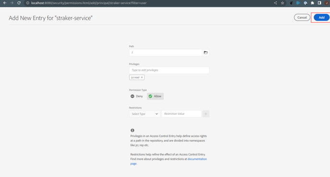Select the Allow permission type

155,96
